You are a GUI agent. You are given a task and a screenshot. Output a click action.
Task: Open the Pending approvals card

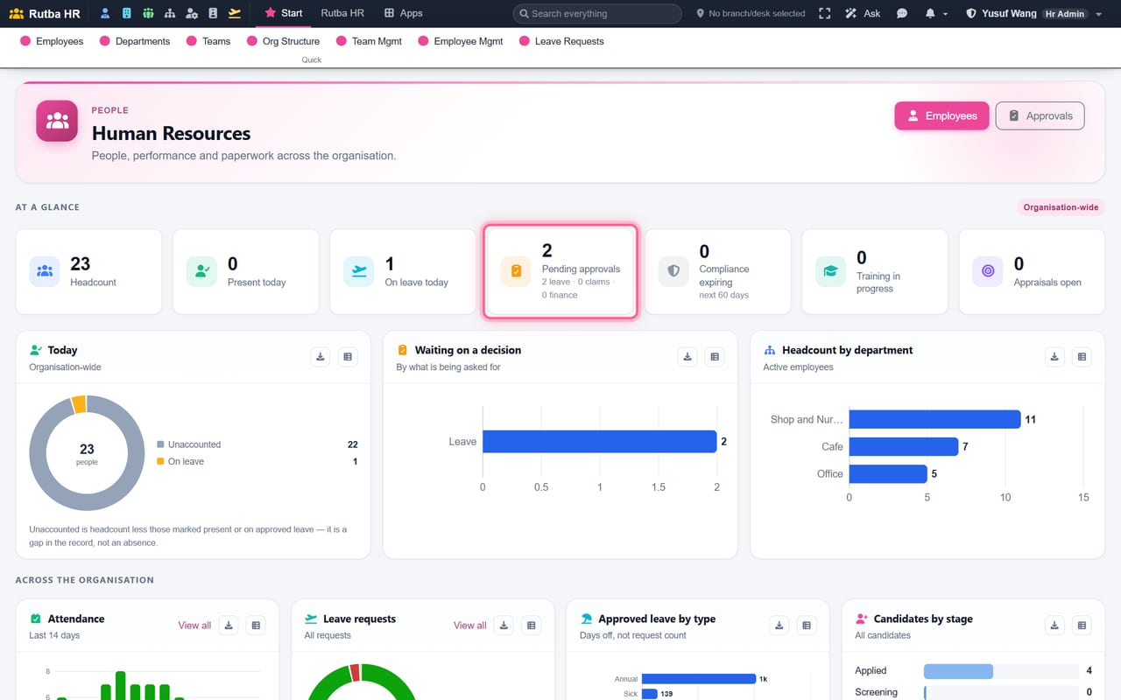click(x=560, y=271)
